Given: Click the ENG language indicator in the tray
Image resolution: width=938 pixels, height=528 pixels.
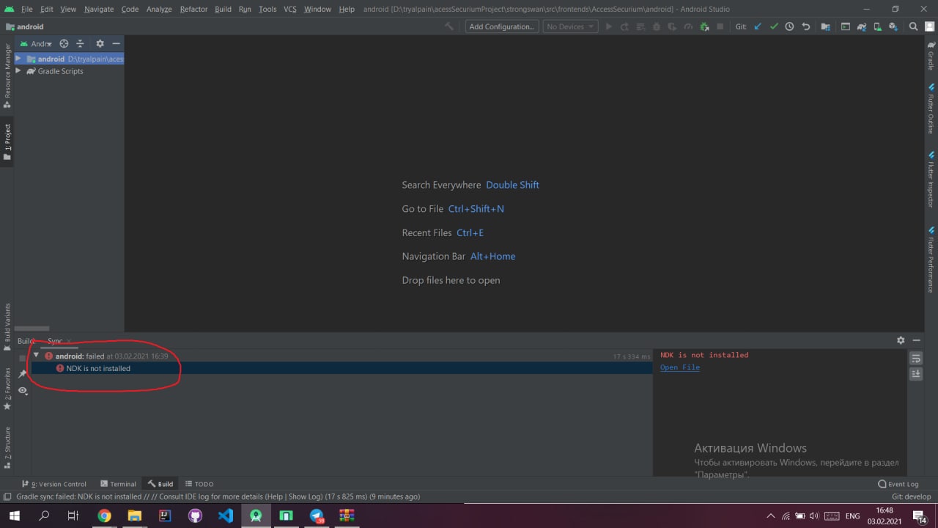Looking at the screenshot, I should tap(852, 516).
